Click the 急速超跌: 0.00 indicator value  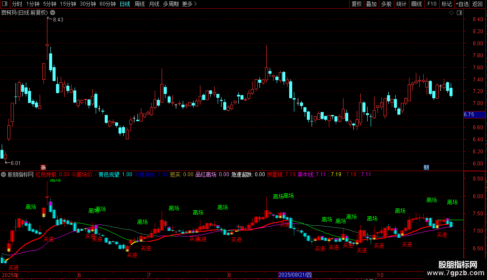tap(248, 174)
